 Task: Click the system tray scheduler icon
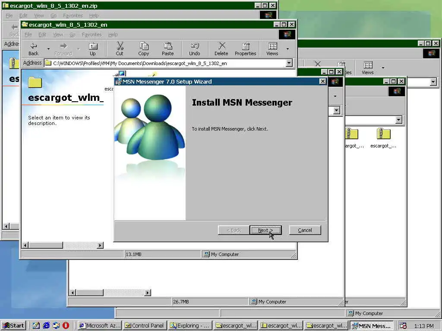tap(403, 326)
